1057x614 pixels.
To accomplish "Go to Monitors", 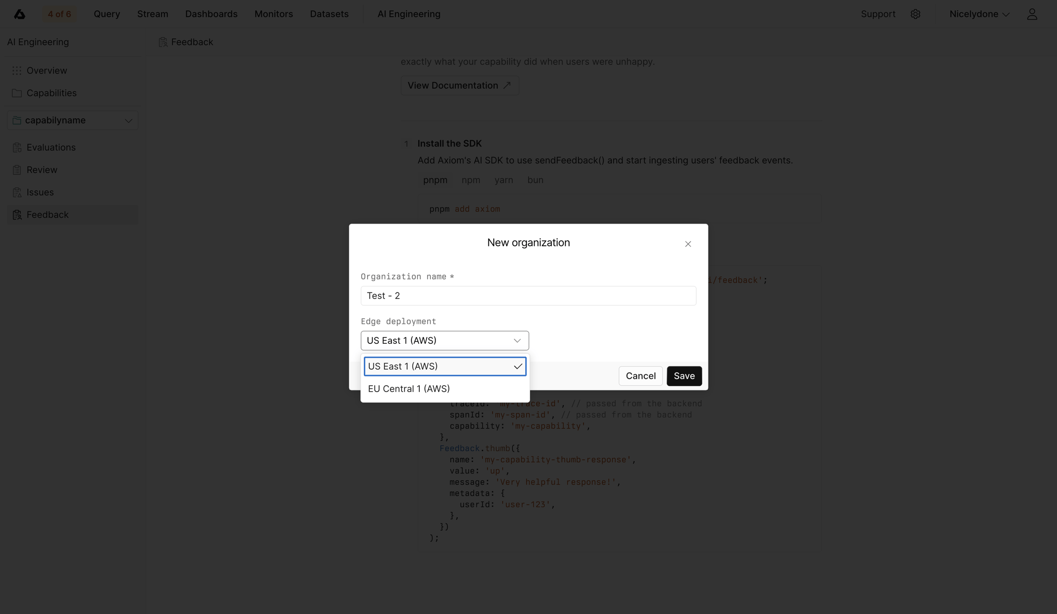I will click(273, 14).
